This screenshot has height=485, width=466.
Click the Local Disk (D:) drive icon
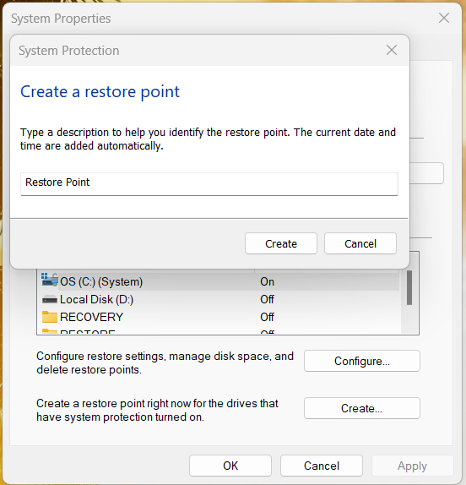(x=50, y=299)
